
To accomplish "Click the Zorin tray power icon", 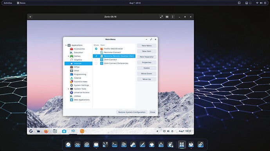I will pos(172,131).
